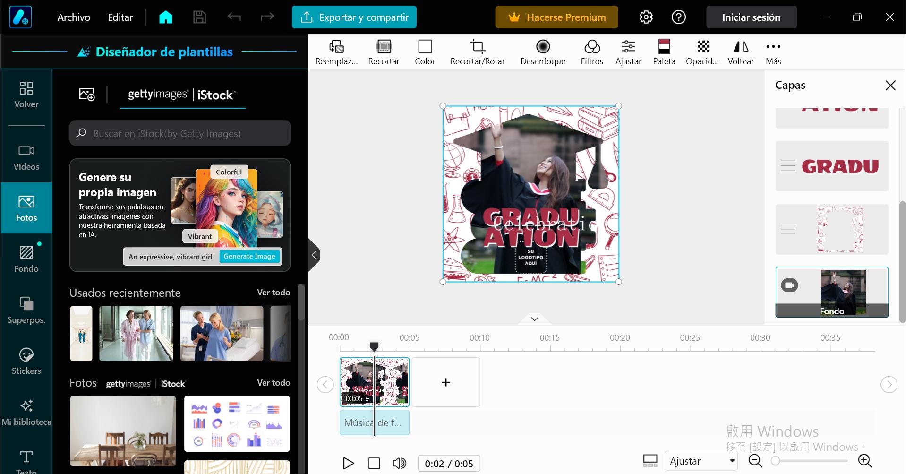Click the timeline playhead marker
Image resolution: width=906 pixels, height=474 pixels.
pyautogui.click(x=374, y=347)
